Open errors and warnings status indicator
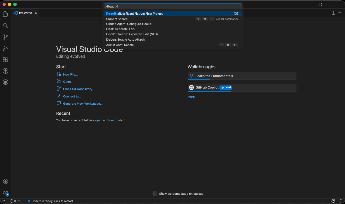The height and width of the screenshot is (204, 345). [x=17, y=201]
